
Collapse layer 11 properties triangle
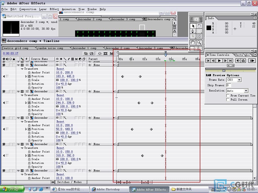point(18,65)
